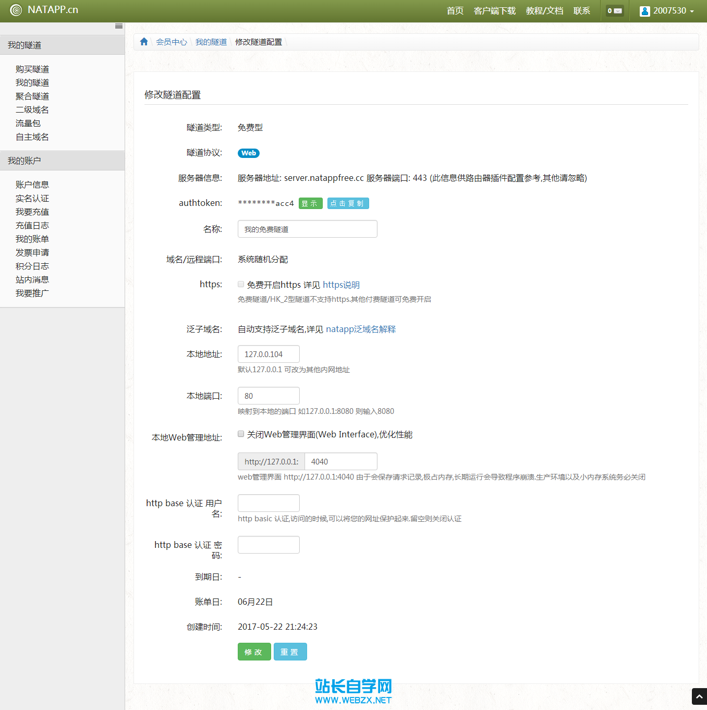The height and width of the screenshot is (710, 707).
Task: Click the 本地端口 input field showing 80
Action: tap(268, 395)
